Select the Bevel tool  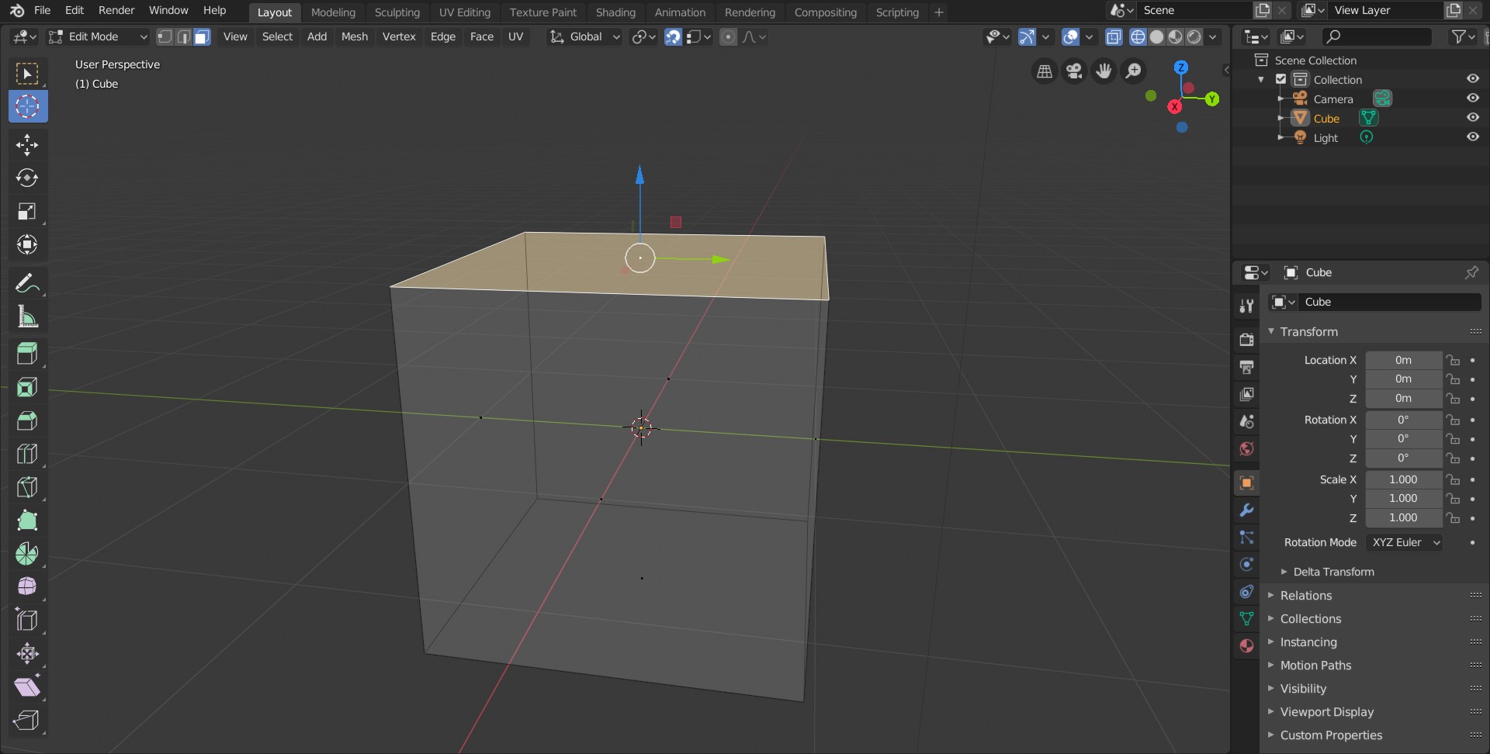click(x=27, y=421)
